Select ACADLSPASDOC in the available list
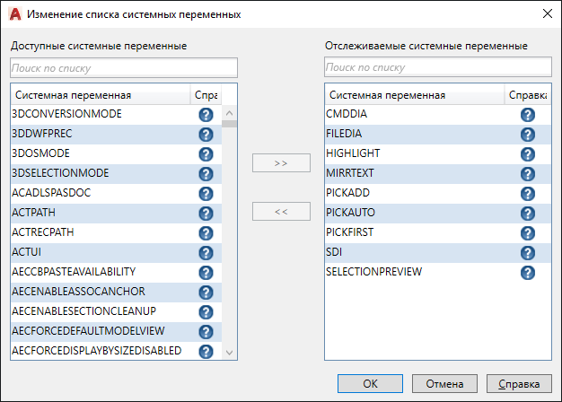Image resolution: width=562 pixels, height=402 pixels. 51,193
